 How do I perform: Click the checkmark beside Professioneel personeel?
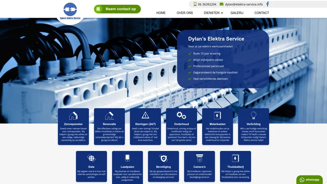click(190, 66)
